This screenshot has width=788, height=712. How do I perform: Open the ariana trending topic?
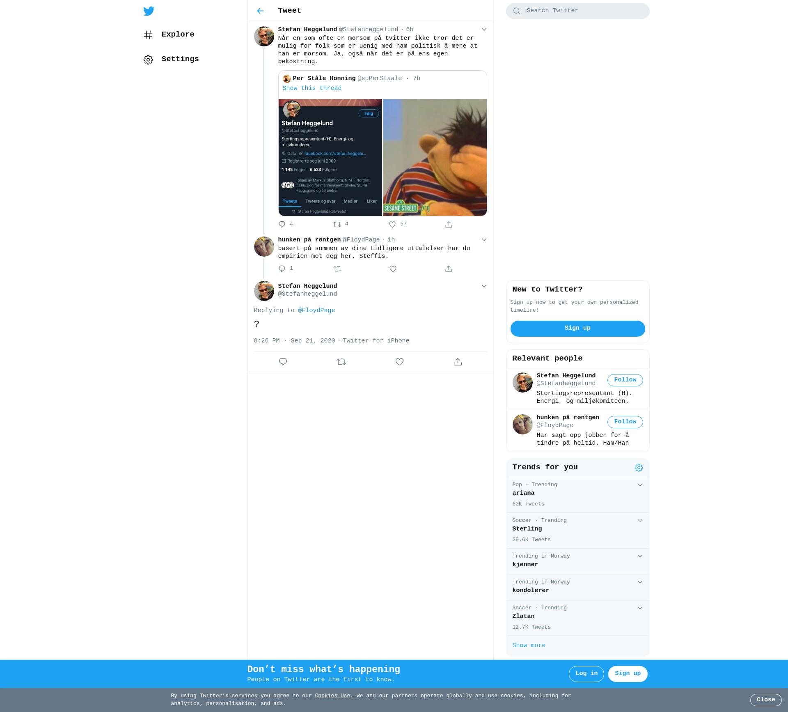pos(577,495)
